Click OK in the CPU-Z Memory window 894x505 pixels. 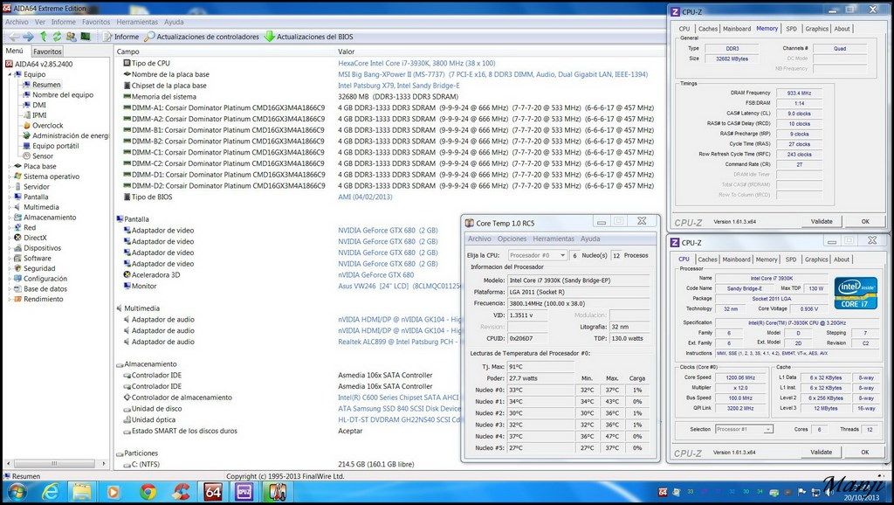[x=865, y=221]
